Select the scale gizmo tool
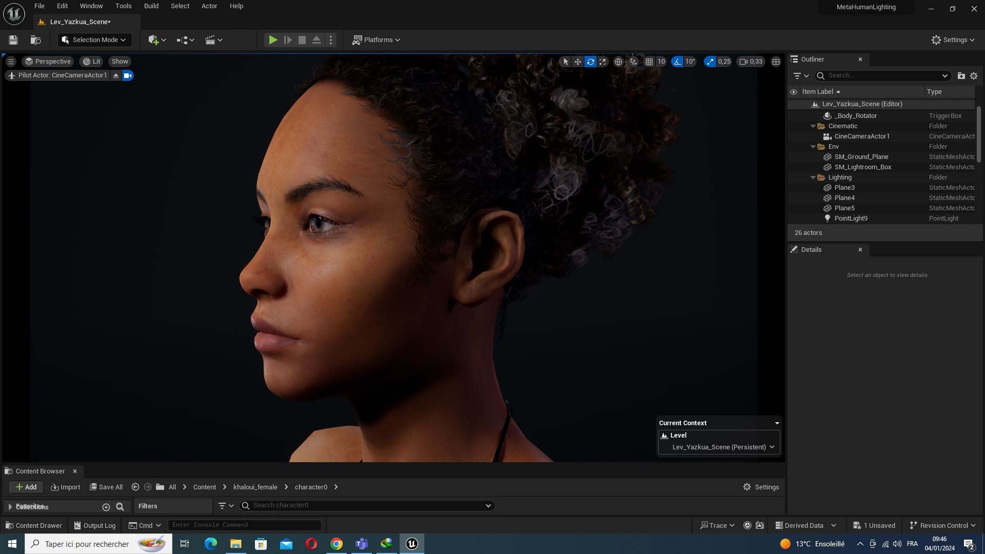 [x=603, y=62]
